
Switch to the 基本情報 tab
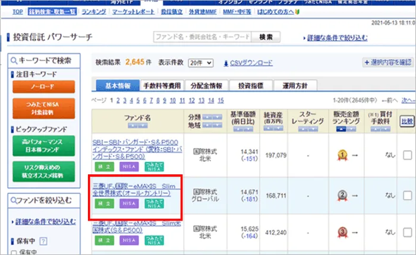coord(118,85)
